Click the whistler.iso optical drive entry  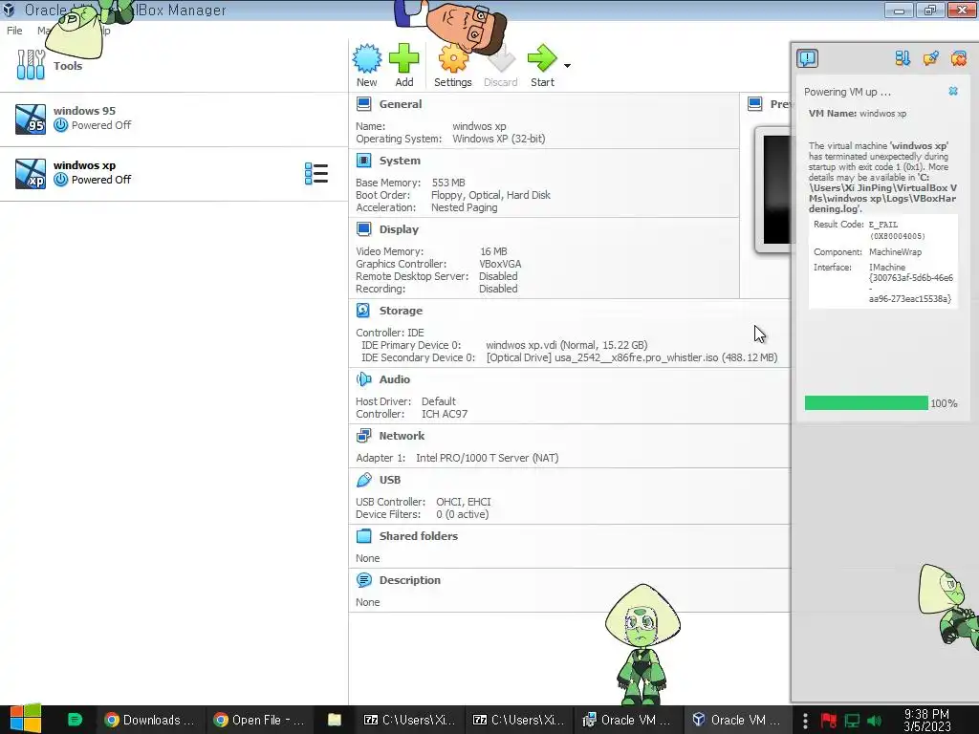click(x=632, y=357)
